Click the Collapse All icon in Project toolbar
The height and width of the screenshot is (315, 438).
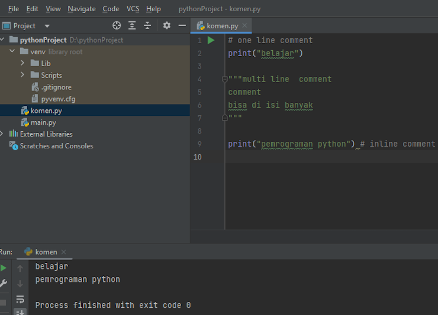(147, 25)
